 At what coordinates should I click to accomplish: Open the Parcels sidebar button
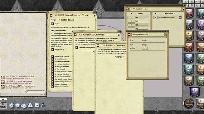coord(200,58)
